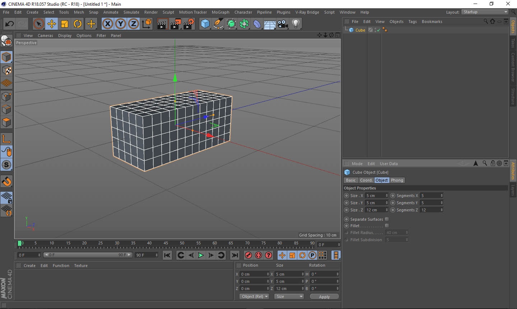Enable the Fillet checkbox
The image size is (517, 309).
[387, 226]
